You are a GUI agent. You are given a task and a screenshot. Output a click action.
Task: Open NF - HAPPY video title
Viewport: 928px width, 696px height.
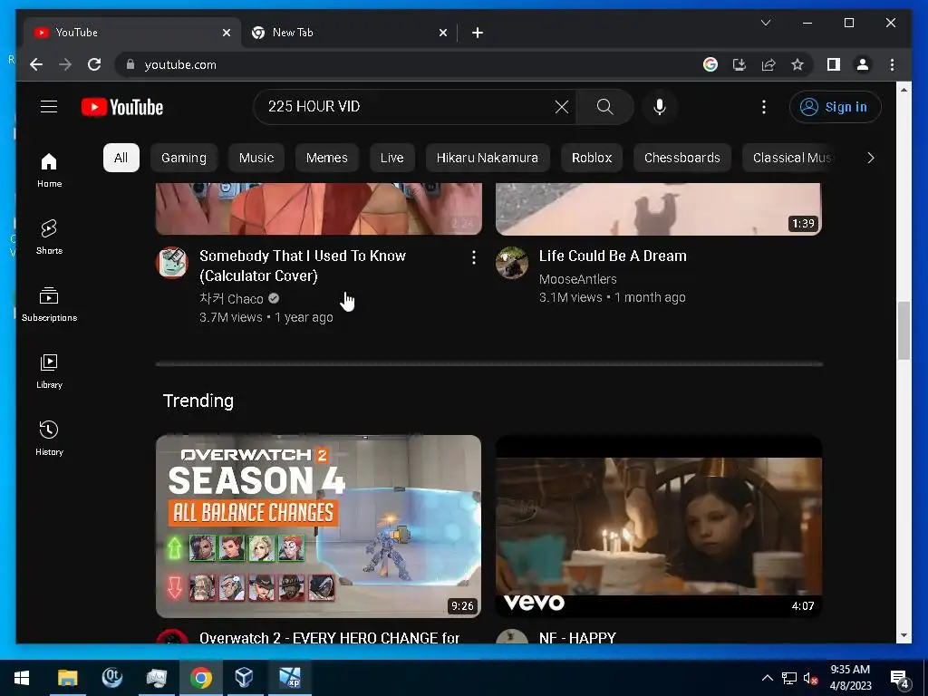coord(577,637)
